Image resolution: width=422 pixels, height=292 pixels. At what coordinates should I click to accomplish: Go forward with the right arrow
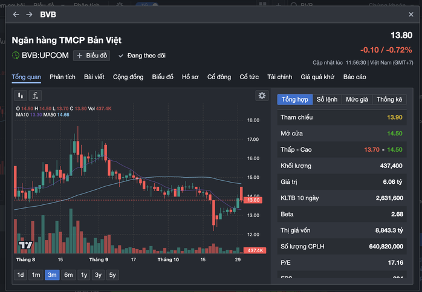(29, 14)
